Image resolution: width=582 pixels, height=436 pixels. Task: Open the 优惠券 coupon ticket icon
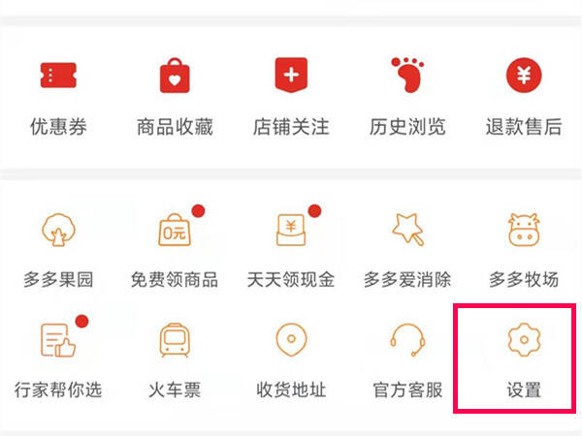click(x=58, y=76)
